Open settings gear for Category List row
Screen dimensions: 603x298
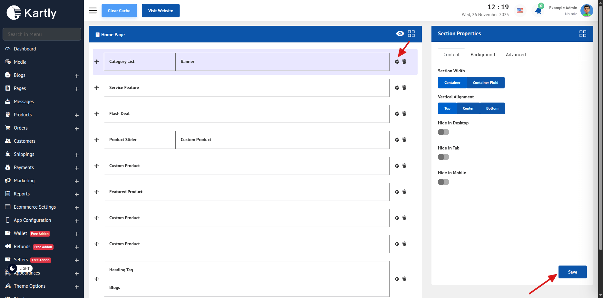pyautogui.click(x=397, y=62)
